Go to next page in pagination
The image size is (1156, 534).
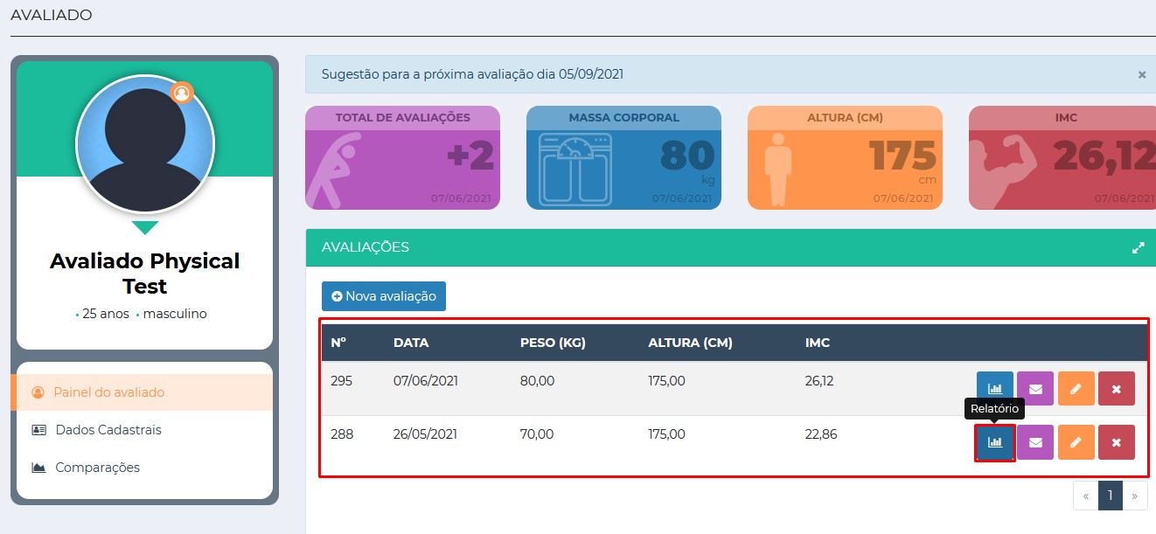(1134, 496)
